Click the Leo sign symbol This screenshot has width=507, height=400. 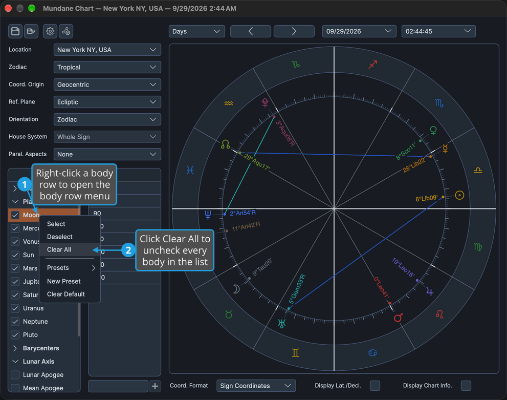pyautogui.click(x=439, y=314)
